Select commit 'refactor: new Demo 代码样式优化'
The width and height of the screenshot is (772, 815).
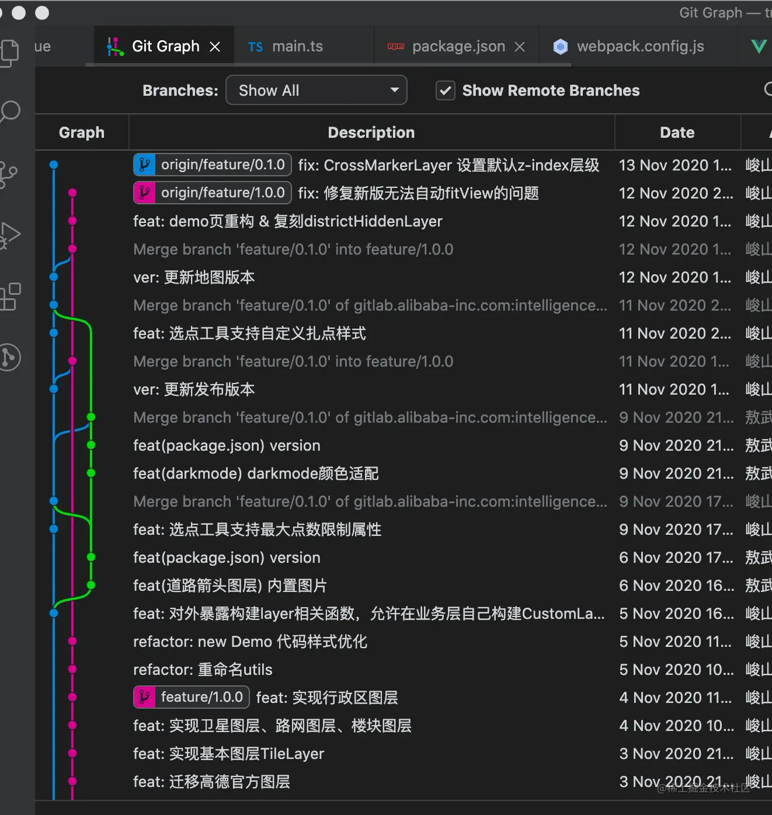[x=250, y=642]
